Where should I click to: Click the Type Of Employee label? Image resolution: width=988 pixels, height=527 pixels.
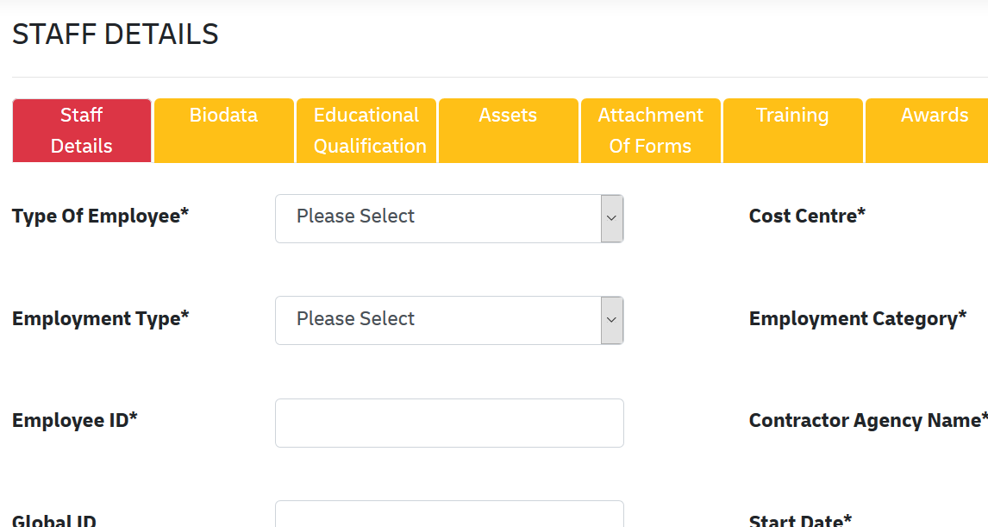100,216
